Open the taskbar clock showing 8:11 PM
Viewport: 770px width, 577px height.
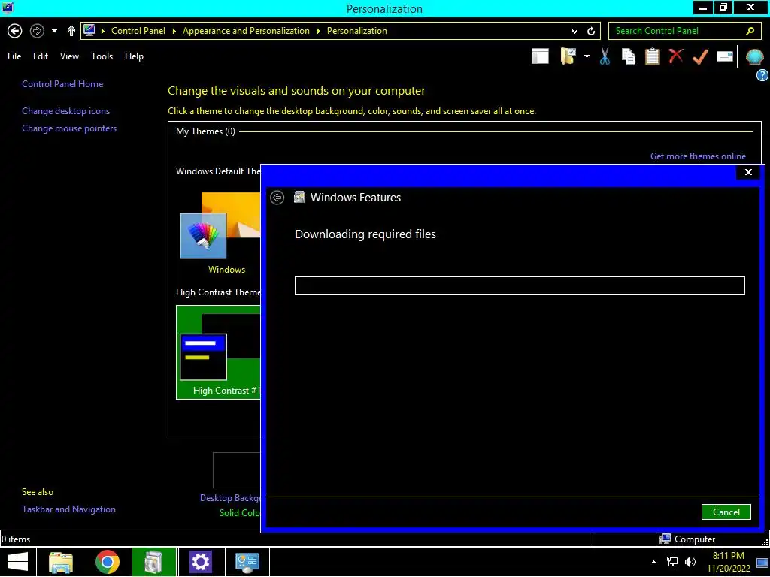coord(728,562)
